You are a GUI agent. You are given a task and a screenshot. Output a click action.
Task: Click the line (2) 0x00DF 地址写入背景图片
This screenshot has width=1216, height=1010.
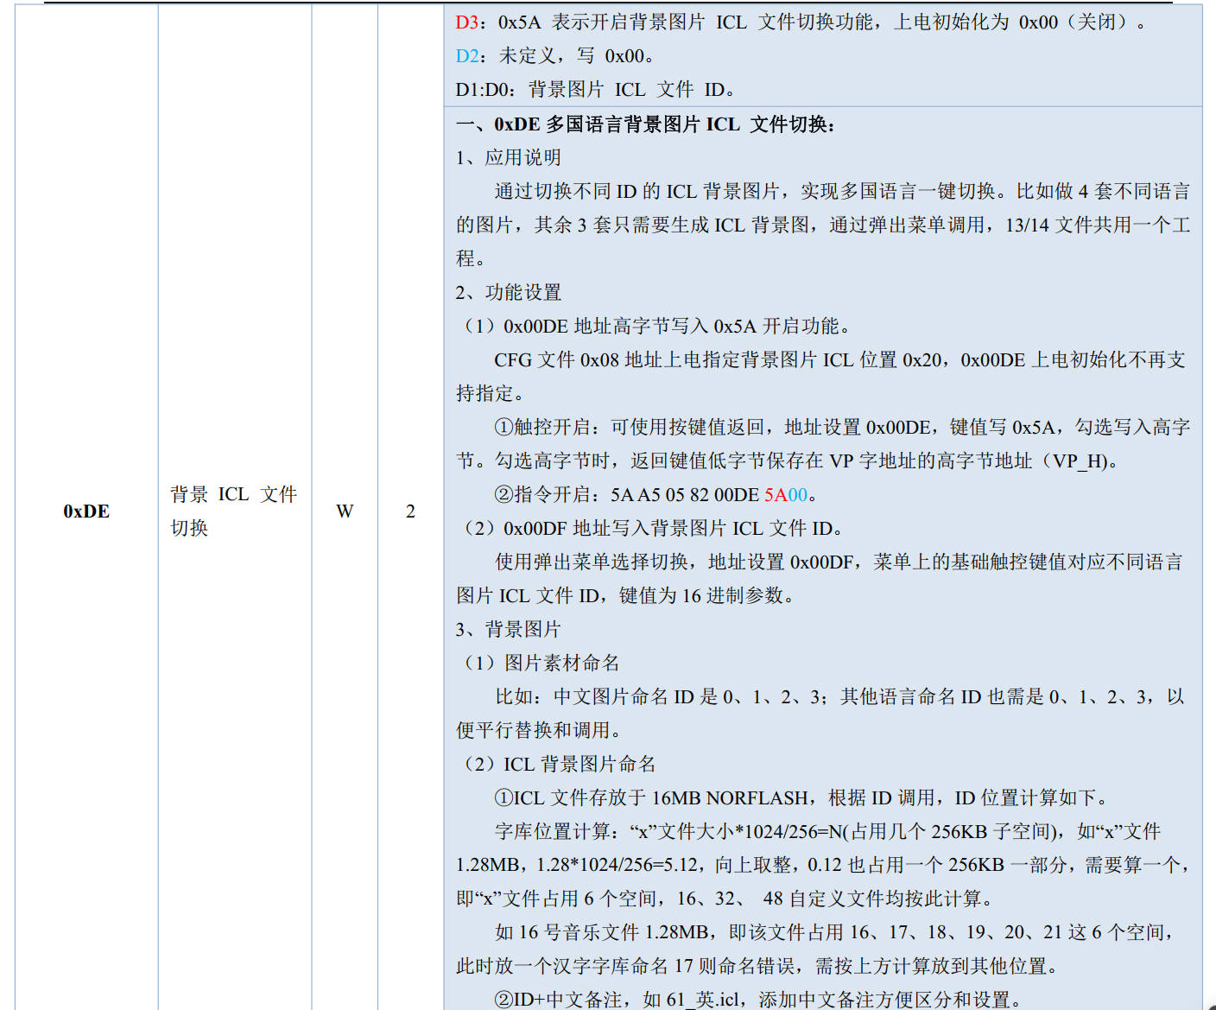pos(652,529)
